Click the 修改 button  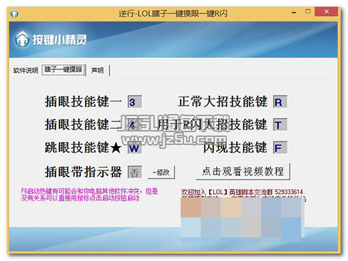(161, 172)
